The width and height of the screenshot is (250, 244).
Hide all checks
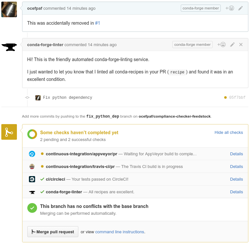coord(229,133)
